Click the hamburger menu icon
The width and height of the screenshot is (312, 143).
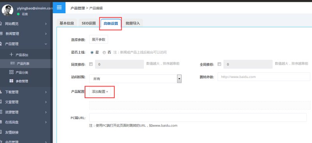click(x=59, y=8)
